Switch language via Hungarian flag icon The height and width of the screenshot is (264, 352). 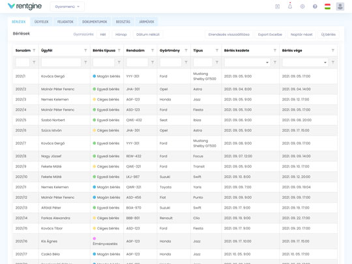(x=327, y=7)
